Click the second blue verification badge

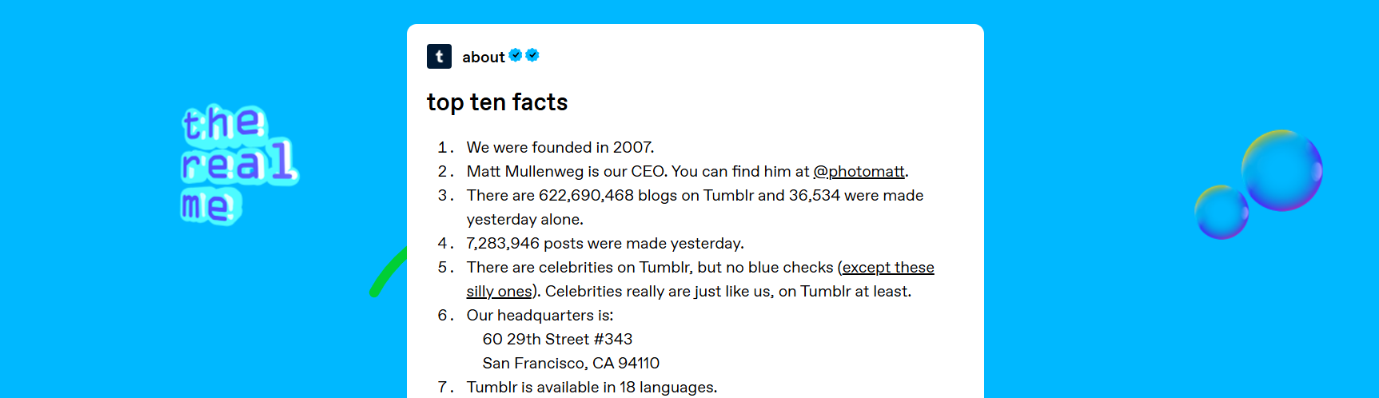(x=532, y=55)
